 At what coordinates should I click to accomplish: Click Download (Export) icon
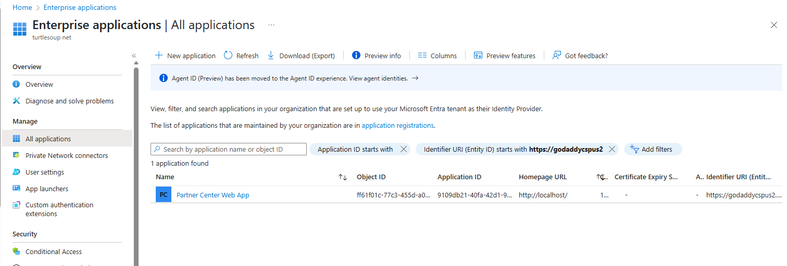pyautogui.click(x=271, y=56)
